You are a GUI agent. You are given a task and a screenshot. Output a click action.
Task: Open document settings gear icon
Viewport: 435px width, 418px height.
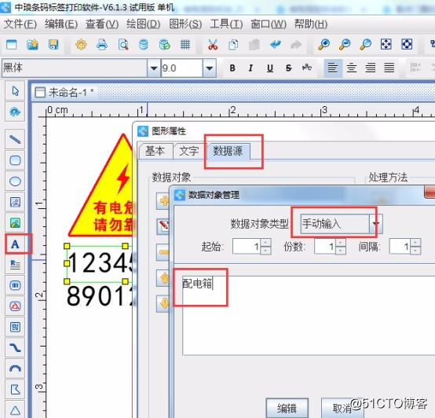81,45
